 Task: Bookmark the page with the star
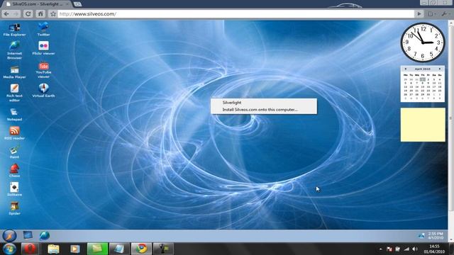tap(53, 14)
